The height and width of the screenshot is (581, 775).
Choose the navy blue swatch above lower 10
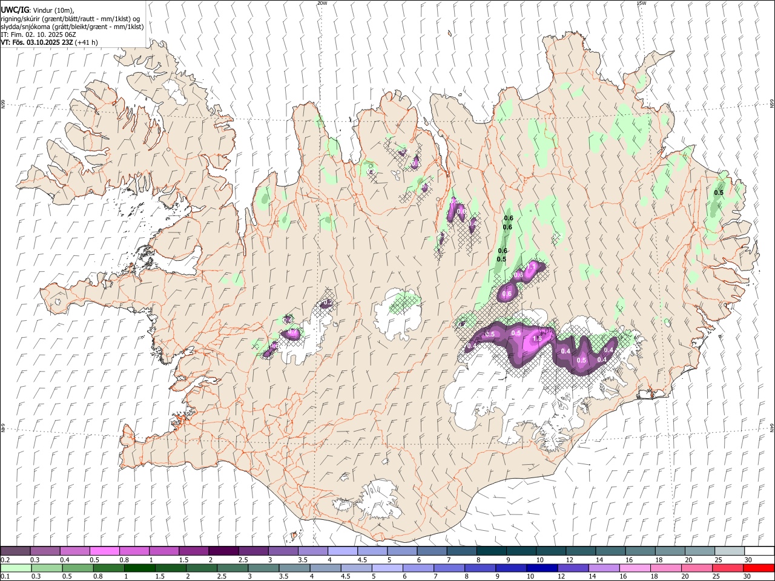click(x=542, y=568)
